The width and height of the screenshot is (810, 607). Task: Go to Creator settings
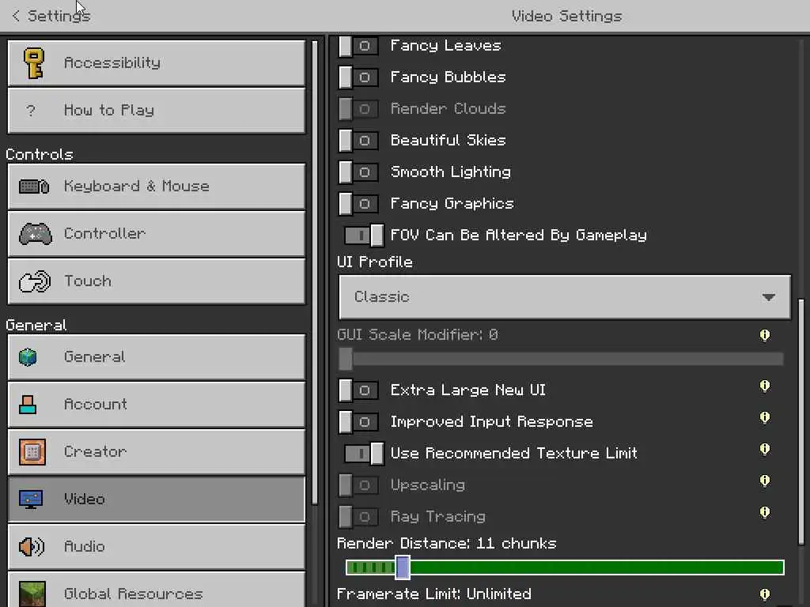pos(157,452)
